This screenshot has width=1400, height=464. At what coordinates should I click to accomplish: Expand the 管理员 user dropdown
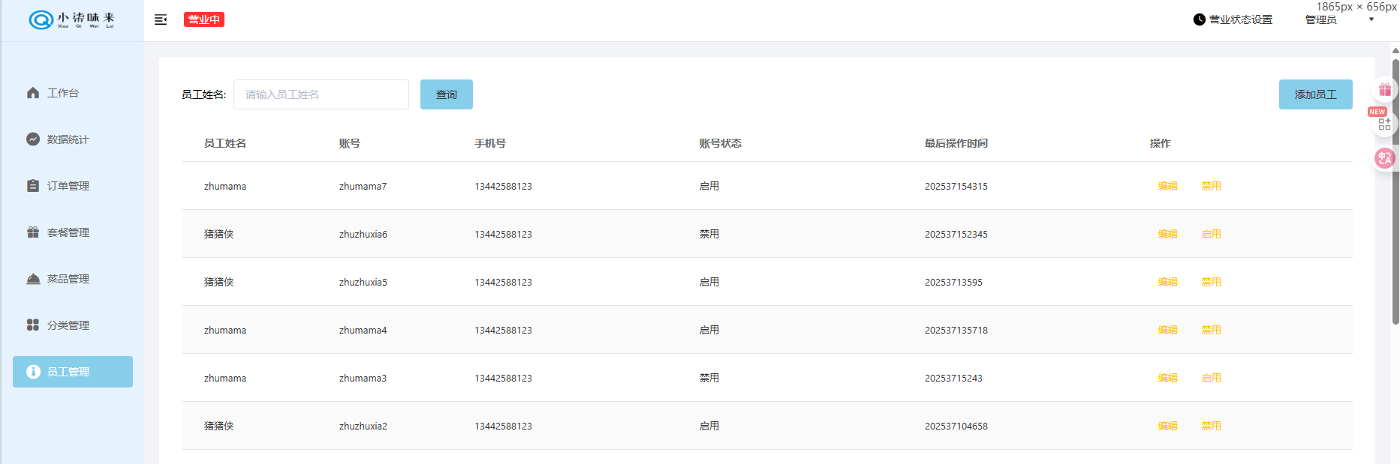point(1371,19)
